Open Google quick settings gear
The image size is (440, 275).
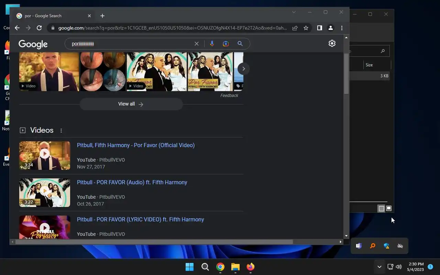point(332,43)
